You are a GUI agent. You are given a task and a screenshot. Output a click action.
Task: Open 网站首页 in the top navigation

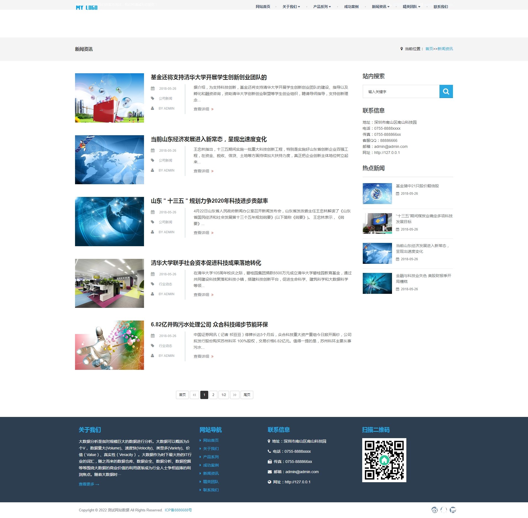(263, 7)
